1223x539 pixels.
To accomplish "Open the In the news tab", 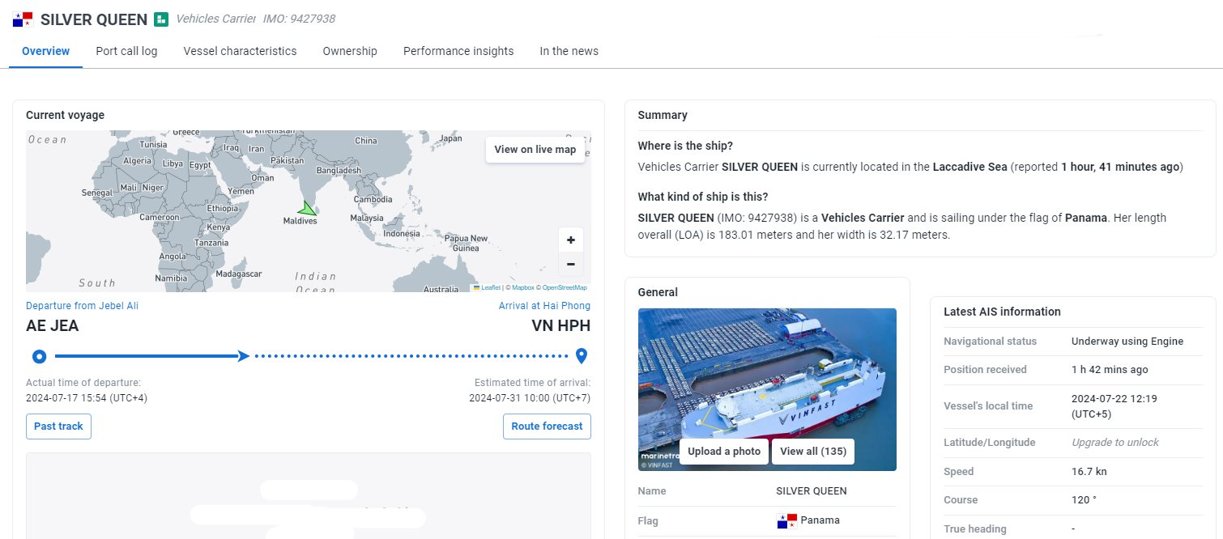I will coord(569,51).
